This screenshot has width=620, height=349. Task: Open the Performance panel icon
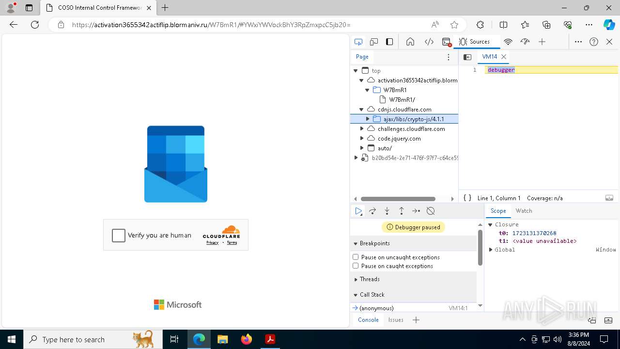525,42
